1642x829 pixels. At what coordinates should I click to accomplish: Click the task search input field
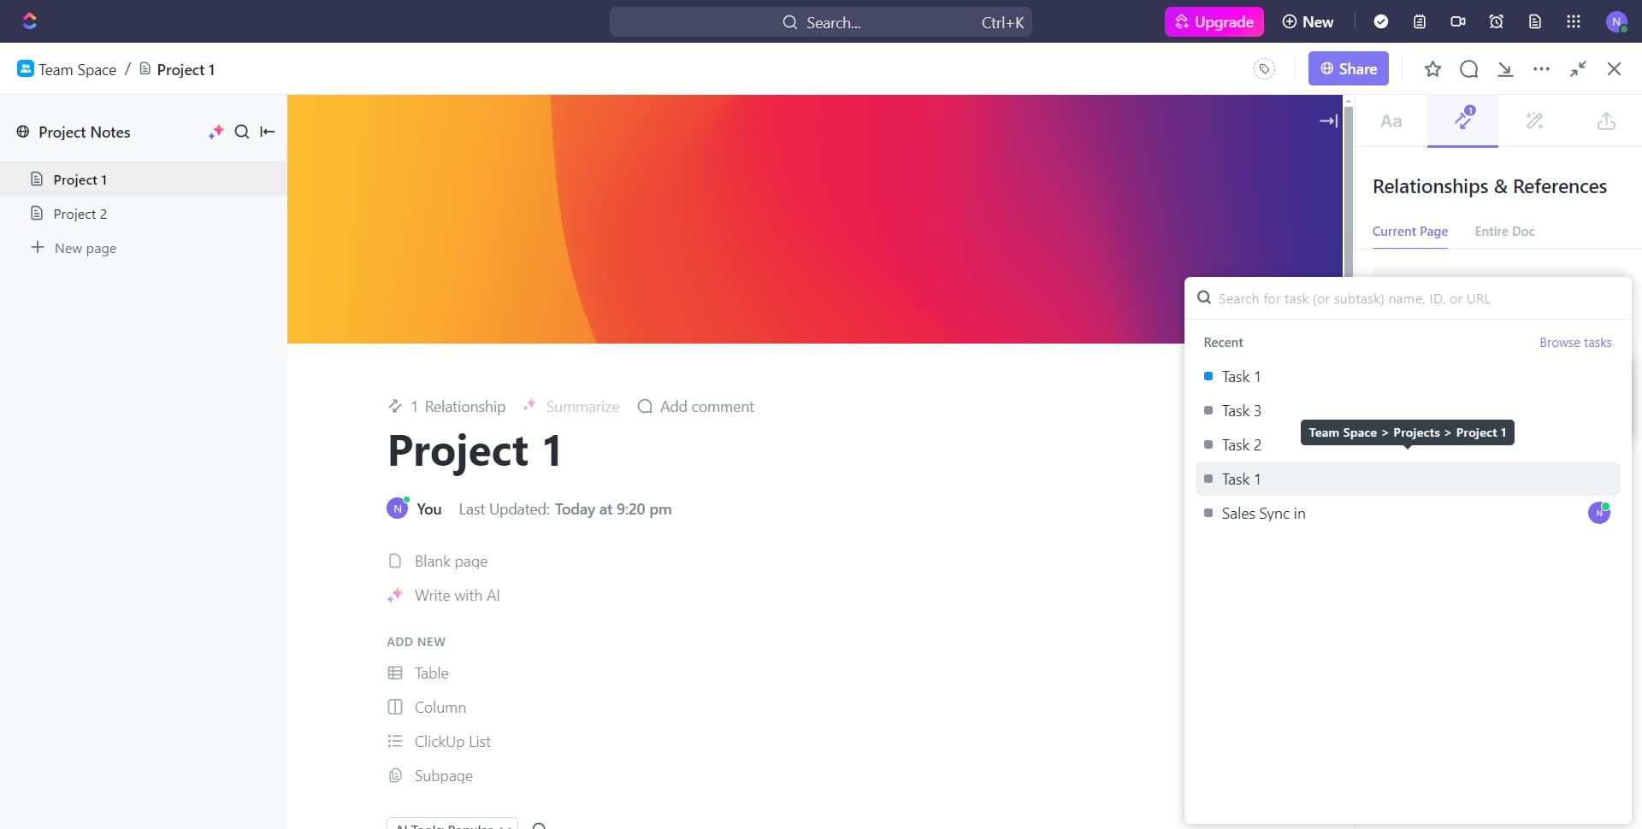tap(1411, 298)
